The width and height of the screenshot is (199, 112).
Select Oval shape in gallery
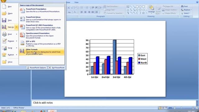[x=140, y=7]
